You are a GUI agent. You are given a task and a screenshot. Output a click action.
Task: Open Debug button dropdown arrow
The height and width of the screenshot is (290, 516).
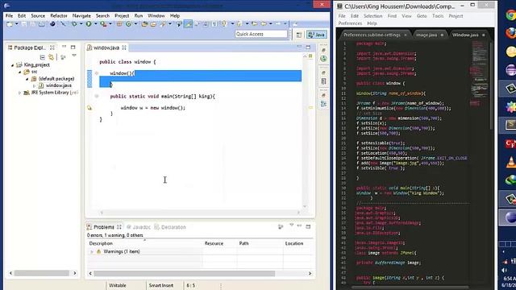tap(81, 23)
